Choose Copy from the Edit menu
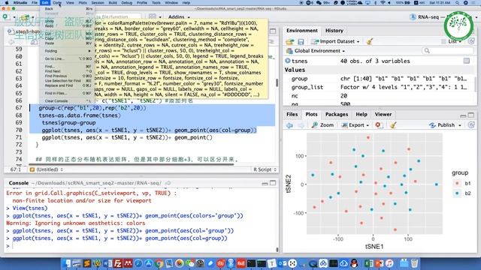 click(49, 38)
